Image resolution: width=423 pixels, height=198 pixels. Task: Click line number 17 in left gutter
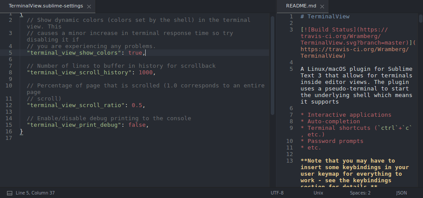9,138
